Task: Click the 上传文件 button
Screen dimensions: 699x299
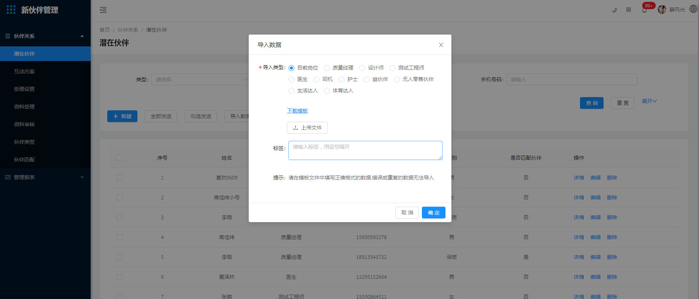Action: coord(307,128)
